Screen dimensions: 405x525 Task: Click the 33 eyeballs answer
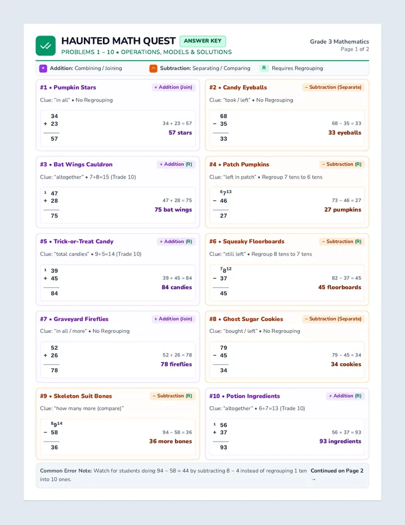click(x=345, y=132)
